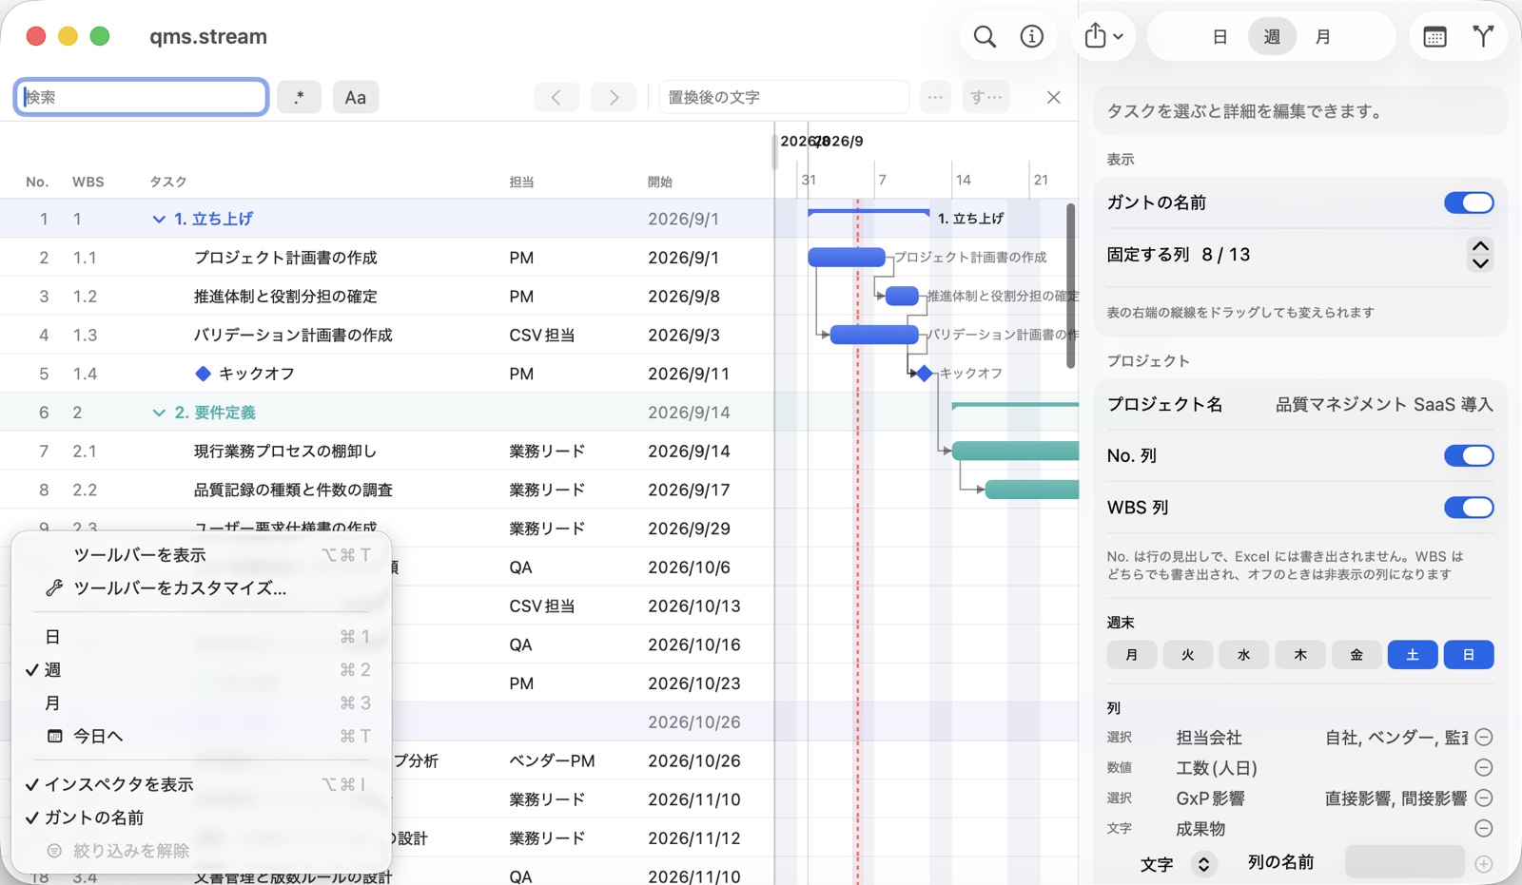Set 木 as weekend day
The width and height of the screenshot is (1522, 885).
click(x=1300, y=655)
